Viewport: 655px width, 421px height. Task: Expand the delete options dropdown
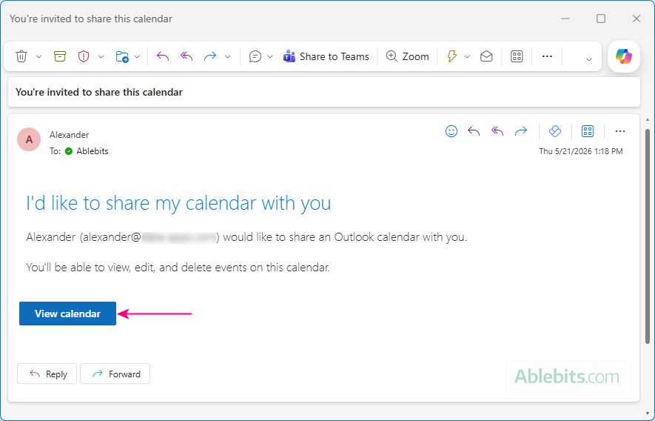38,56
